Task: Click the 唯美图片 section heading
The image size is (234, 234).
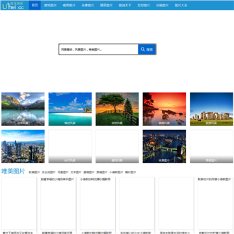Action: pos(13,172)
